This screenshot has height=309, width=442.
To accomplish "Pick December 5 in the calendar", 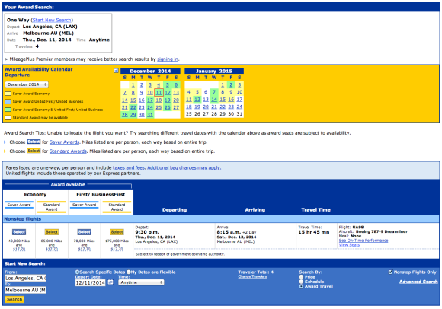I will point(168,85).
